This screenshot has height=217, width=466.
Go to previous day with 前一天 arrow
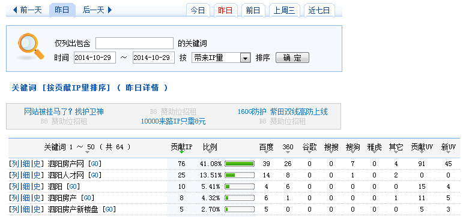(28, 10)
